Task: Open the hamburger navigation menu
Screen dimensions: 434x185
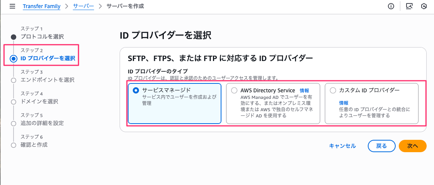Action: click(12, 6)
